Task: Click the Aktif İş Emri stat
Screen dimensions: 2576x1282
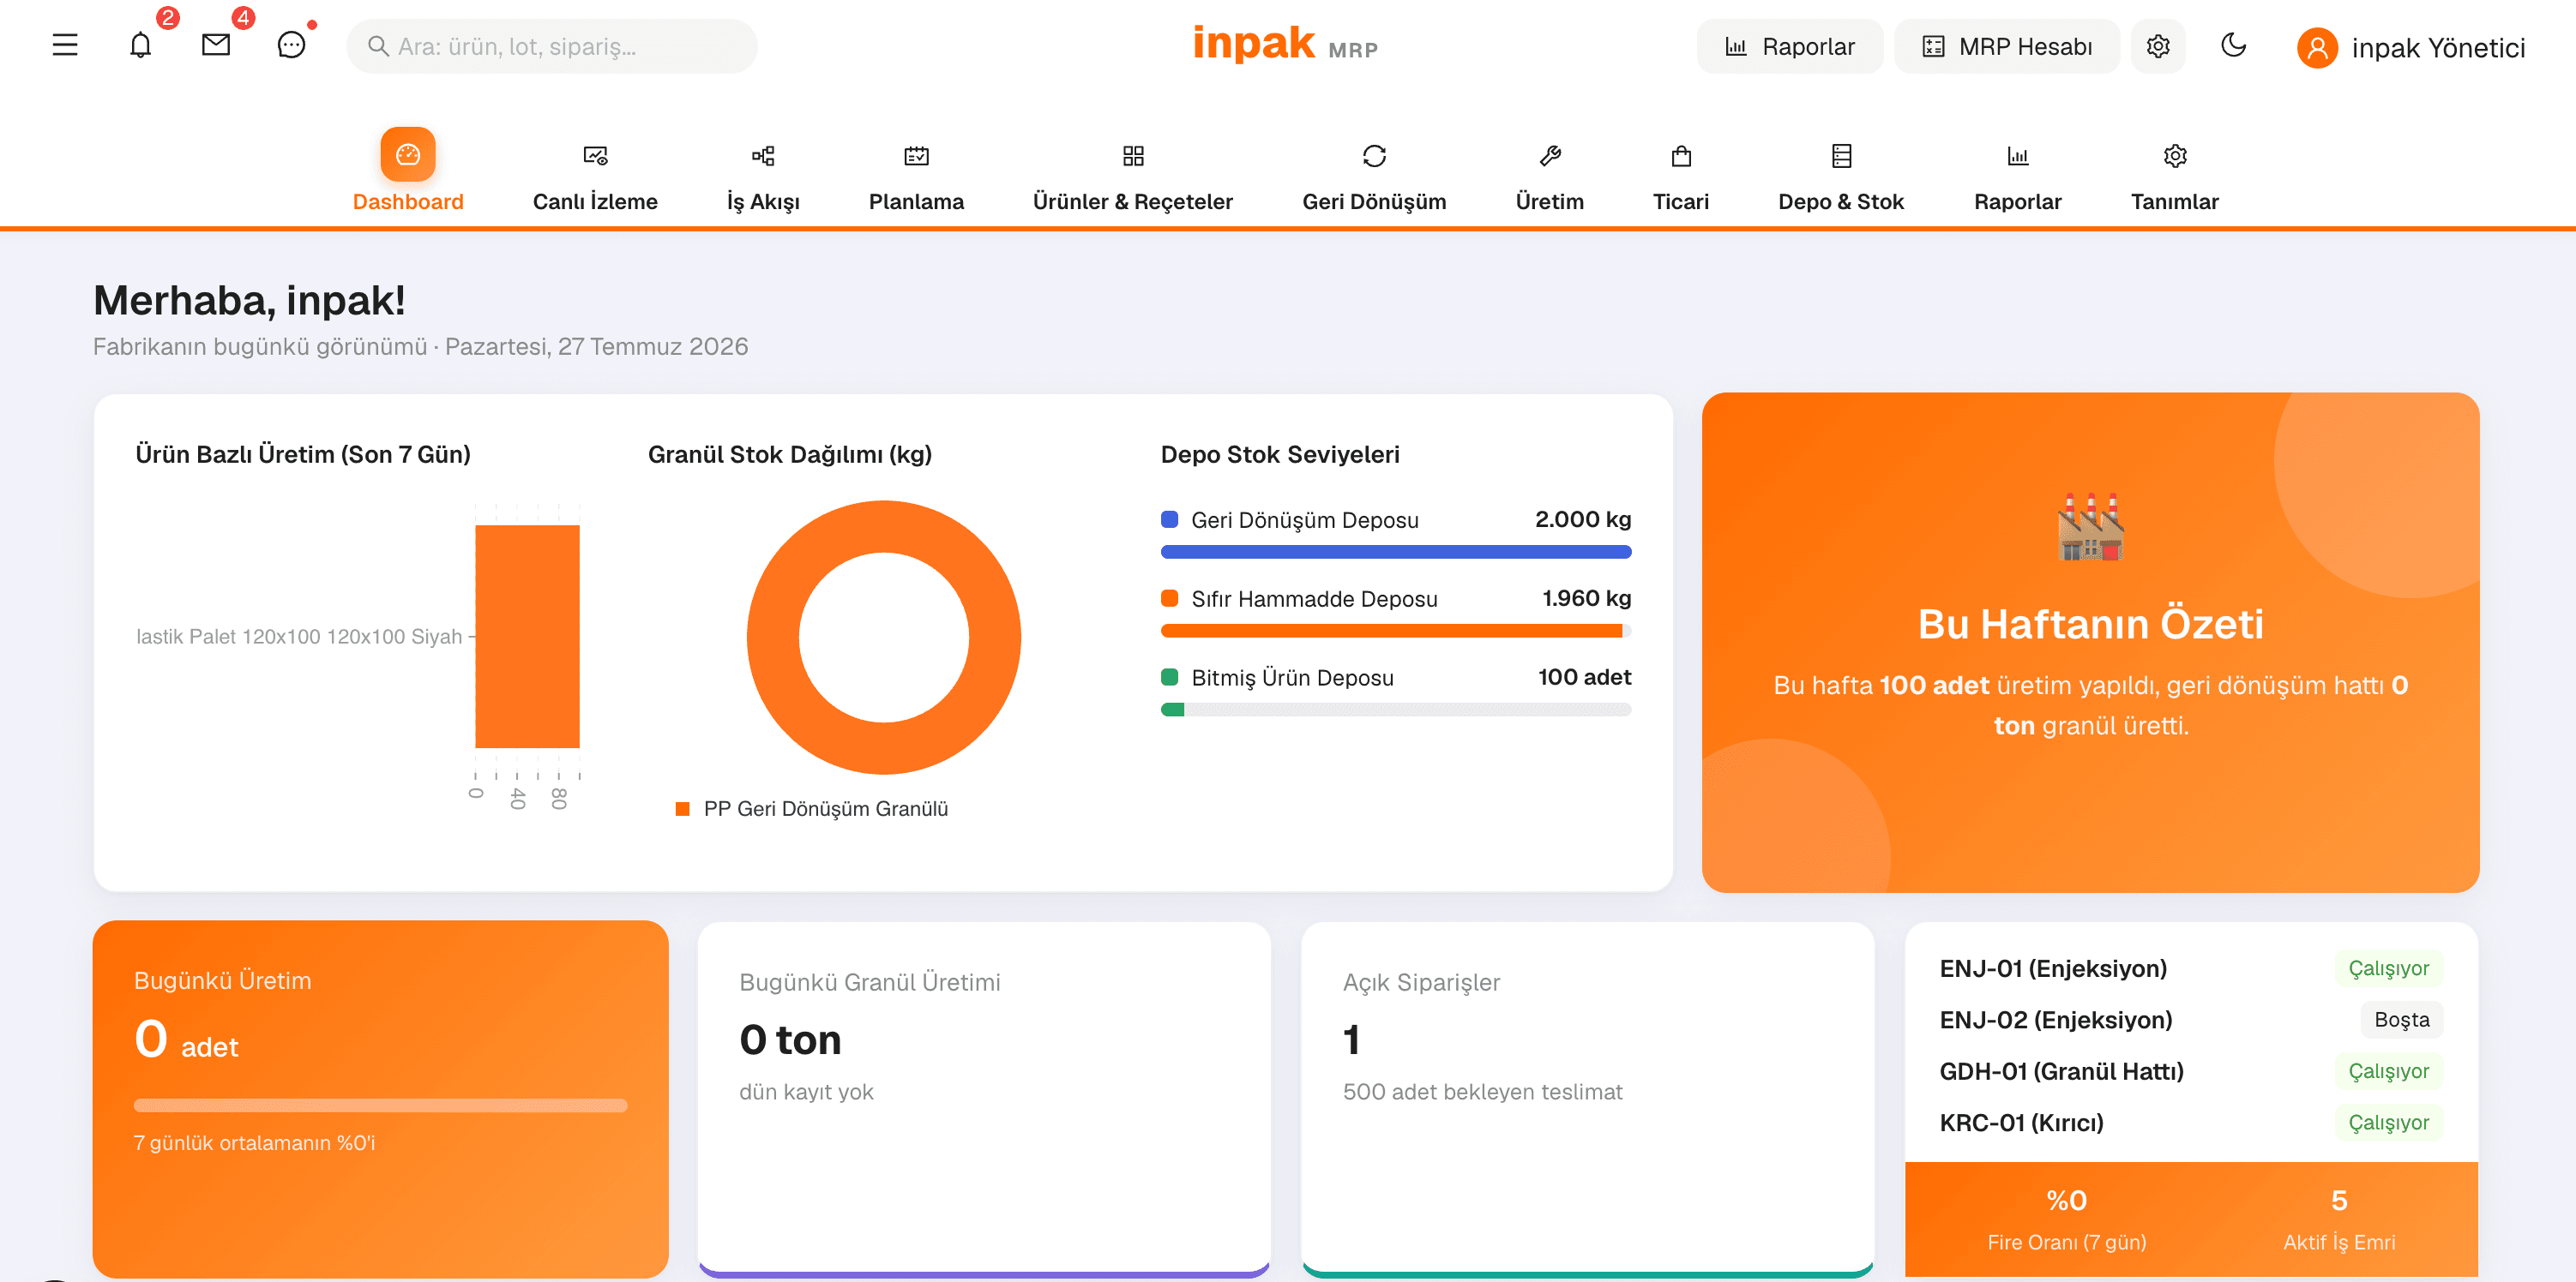Action: [2338, 1219]
